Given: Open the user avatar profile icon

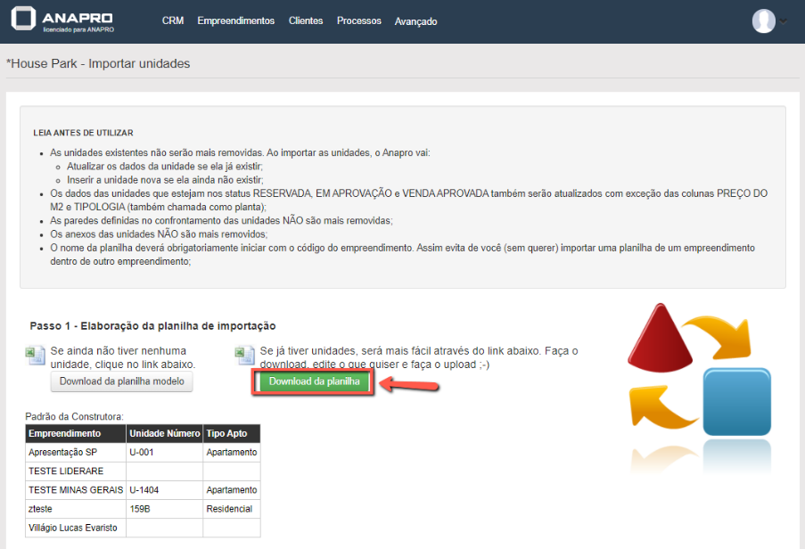Looking at the screenshot, I should [763, 21].
